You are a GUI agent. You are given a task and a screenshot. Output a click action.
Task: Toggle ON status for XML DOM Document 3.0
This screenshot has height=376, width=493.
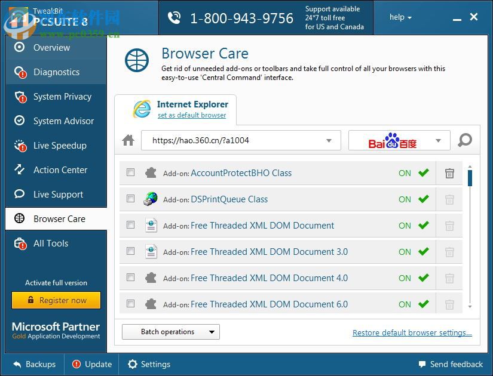tap(414, 252)
